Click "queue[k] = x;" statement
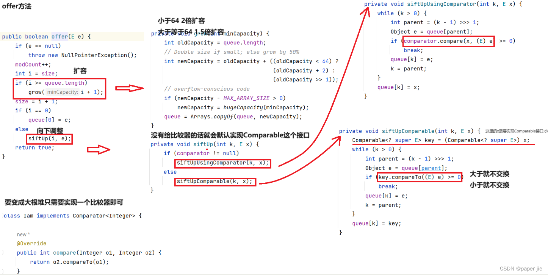 point(399,87)
